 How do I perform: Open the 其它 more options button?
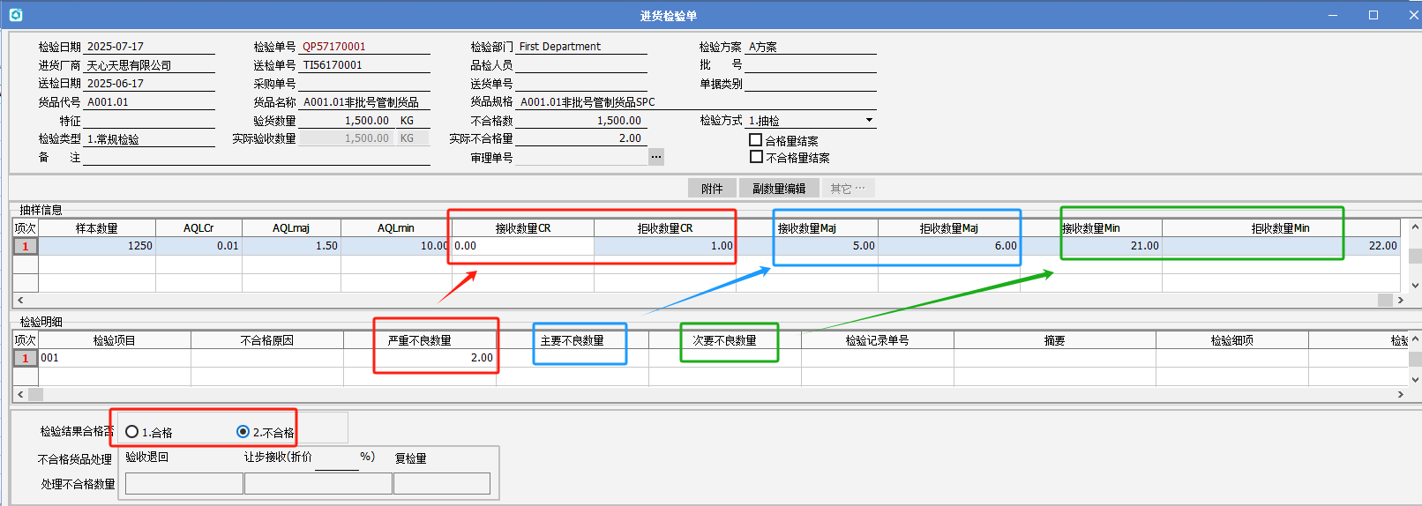click(848, 189)
